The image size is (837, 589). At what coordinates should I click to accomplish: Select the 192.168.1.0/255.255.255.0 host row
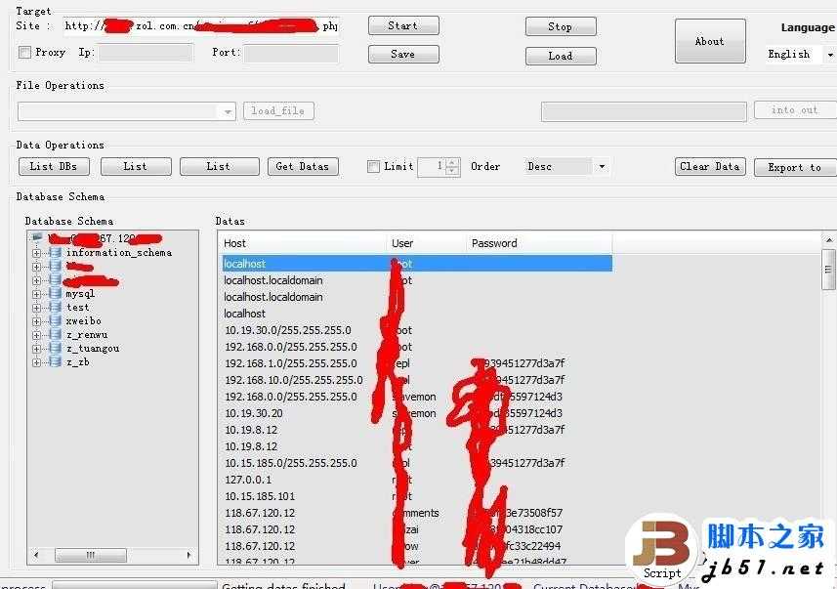(x=416, y=363)
